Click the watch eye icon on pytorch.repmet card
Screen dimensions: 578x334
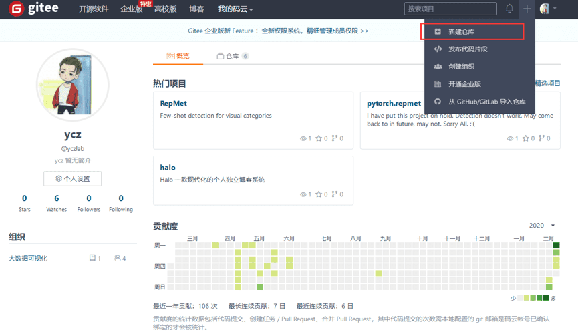[x=510, y=139]
